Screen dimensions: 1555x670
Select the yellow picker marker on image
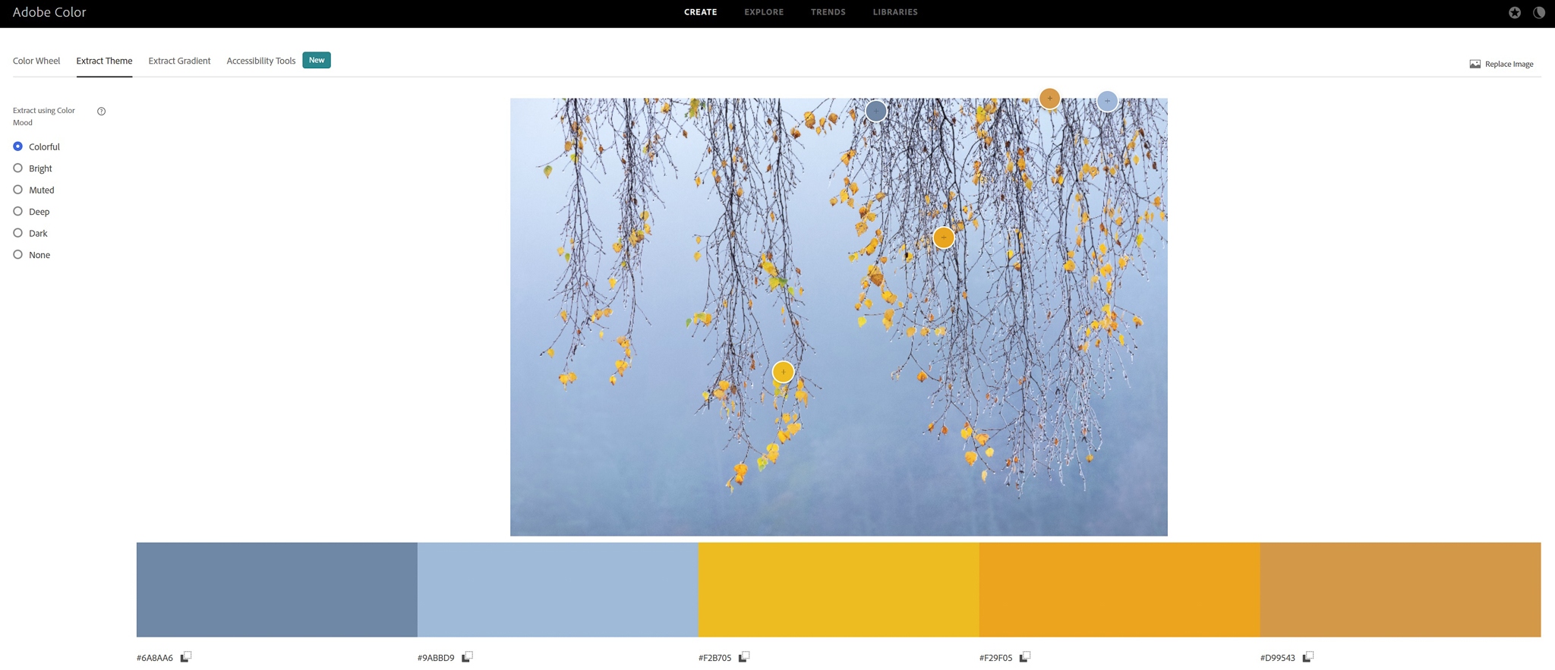tap(783, 372)
